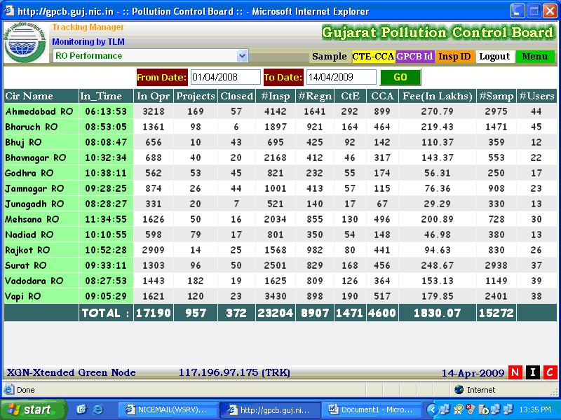Expand hidden system tray icons arrow
Image resolution: width=561 pixels, height=420 pixels.
tap(432, 409)
